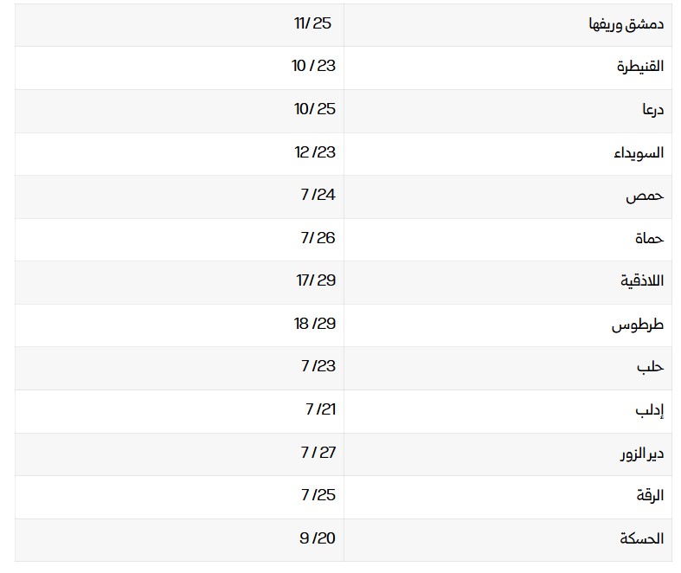This screenshot has width=681, height=573.
Task: Select the الرقة city cell
Action: tap(648, 496)
